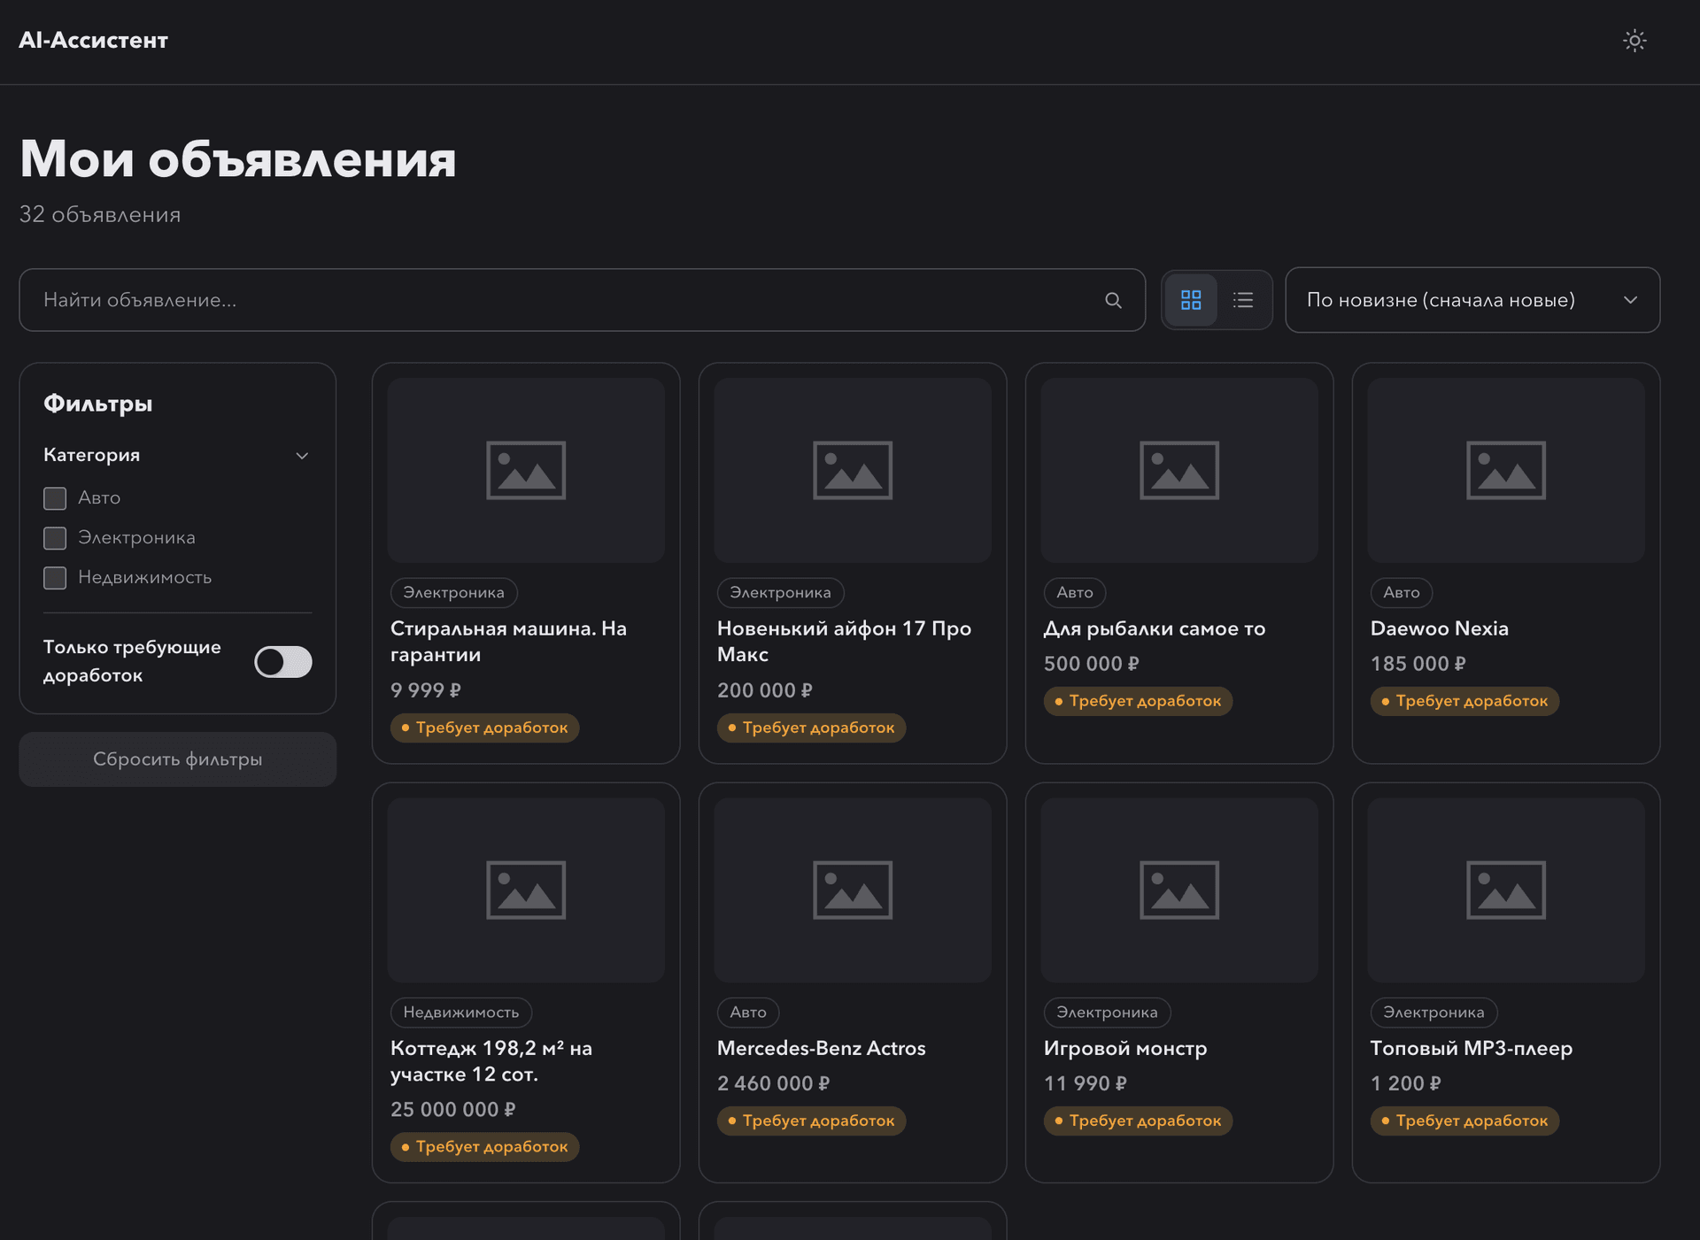Open the AI-Ассистент logo link
This screenshot has height=1240, width=1700.
click(93, 41)
